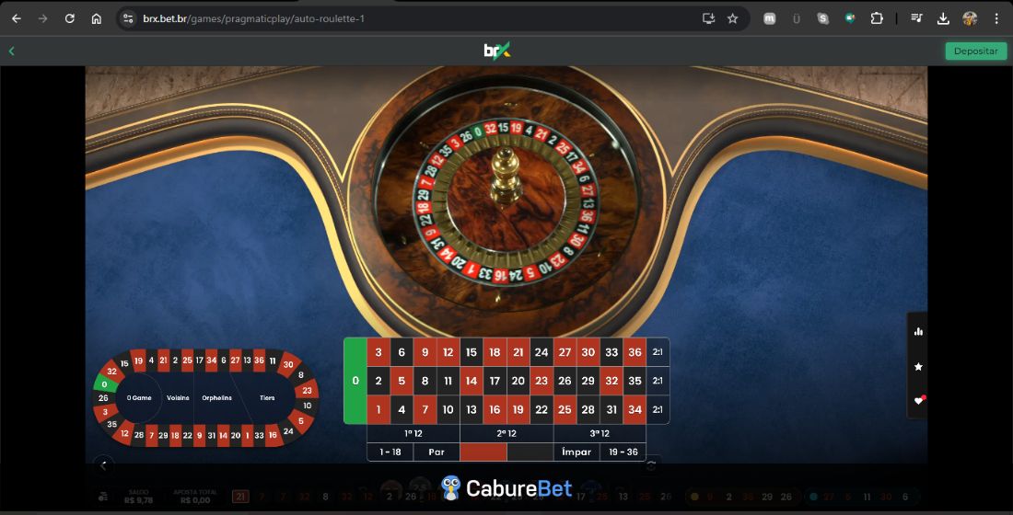Collapse racetrack panel with left arrow circle
Viewport: 1013px width, 515px height.
[x=103, y=464]
